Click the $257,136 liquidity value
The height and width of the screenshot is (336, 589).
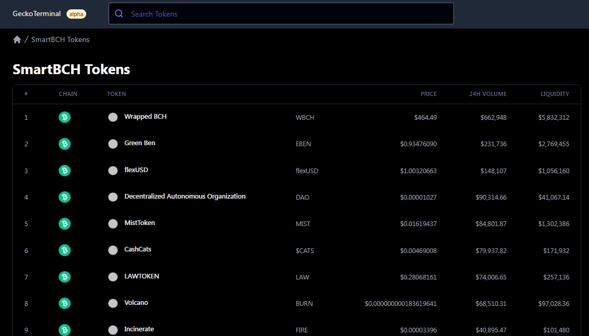click(556, 277)
